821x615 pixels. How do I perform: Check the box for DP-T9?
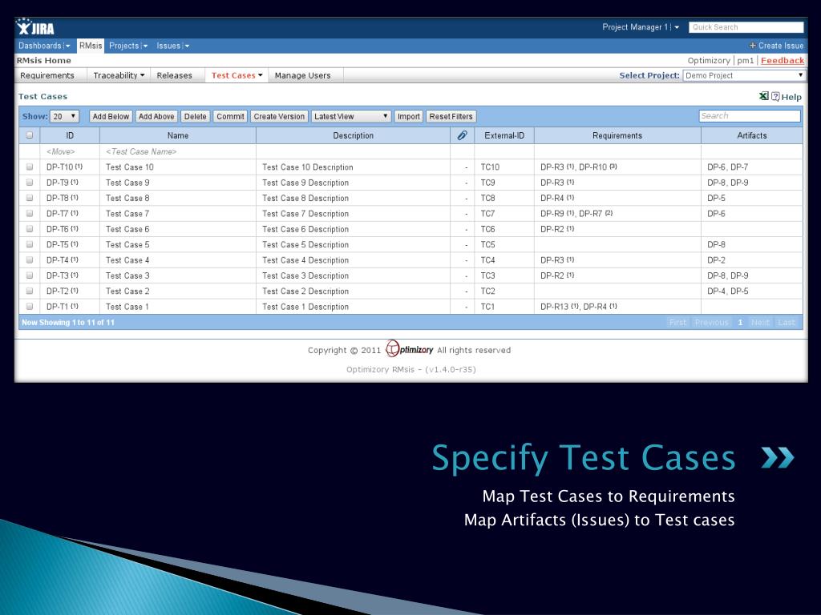pos(30,183)
